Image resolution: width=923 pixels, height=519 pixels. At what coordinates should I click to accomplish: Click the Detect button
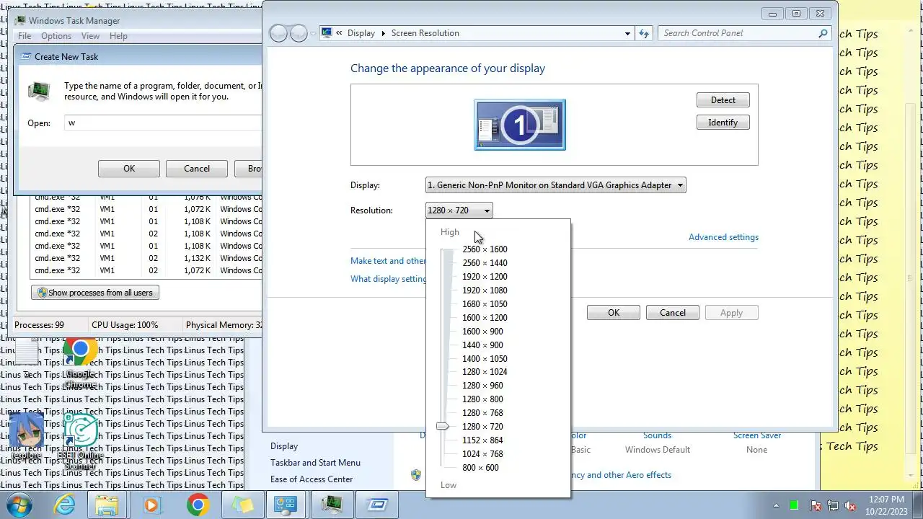[x=723, y=100]
